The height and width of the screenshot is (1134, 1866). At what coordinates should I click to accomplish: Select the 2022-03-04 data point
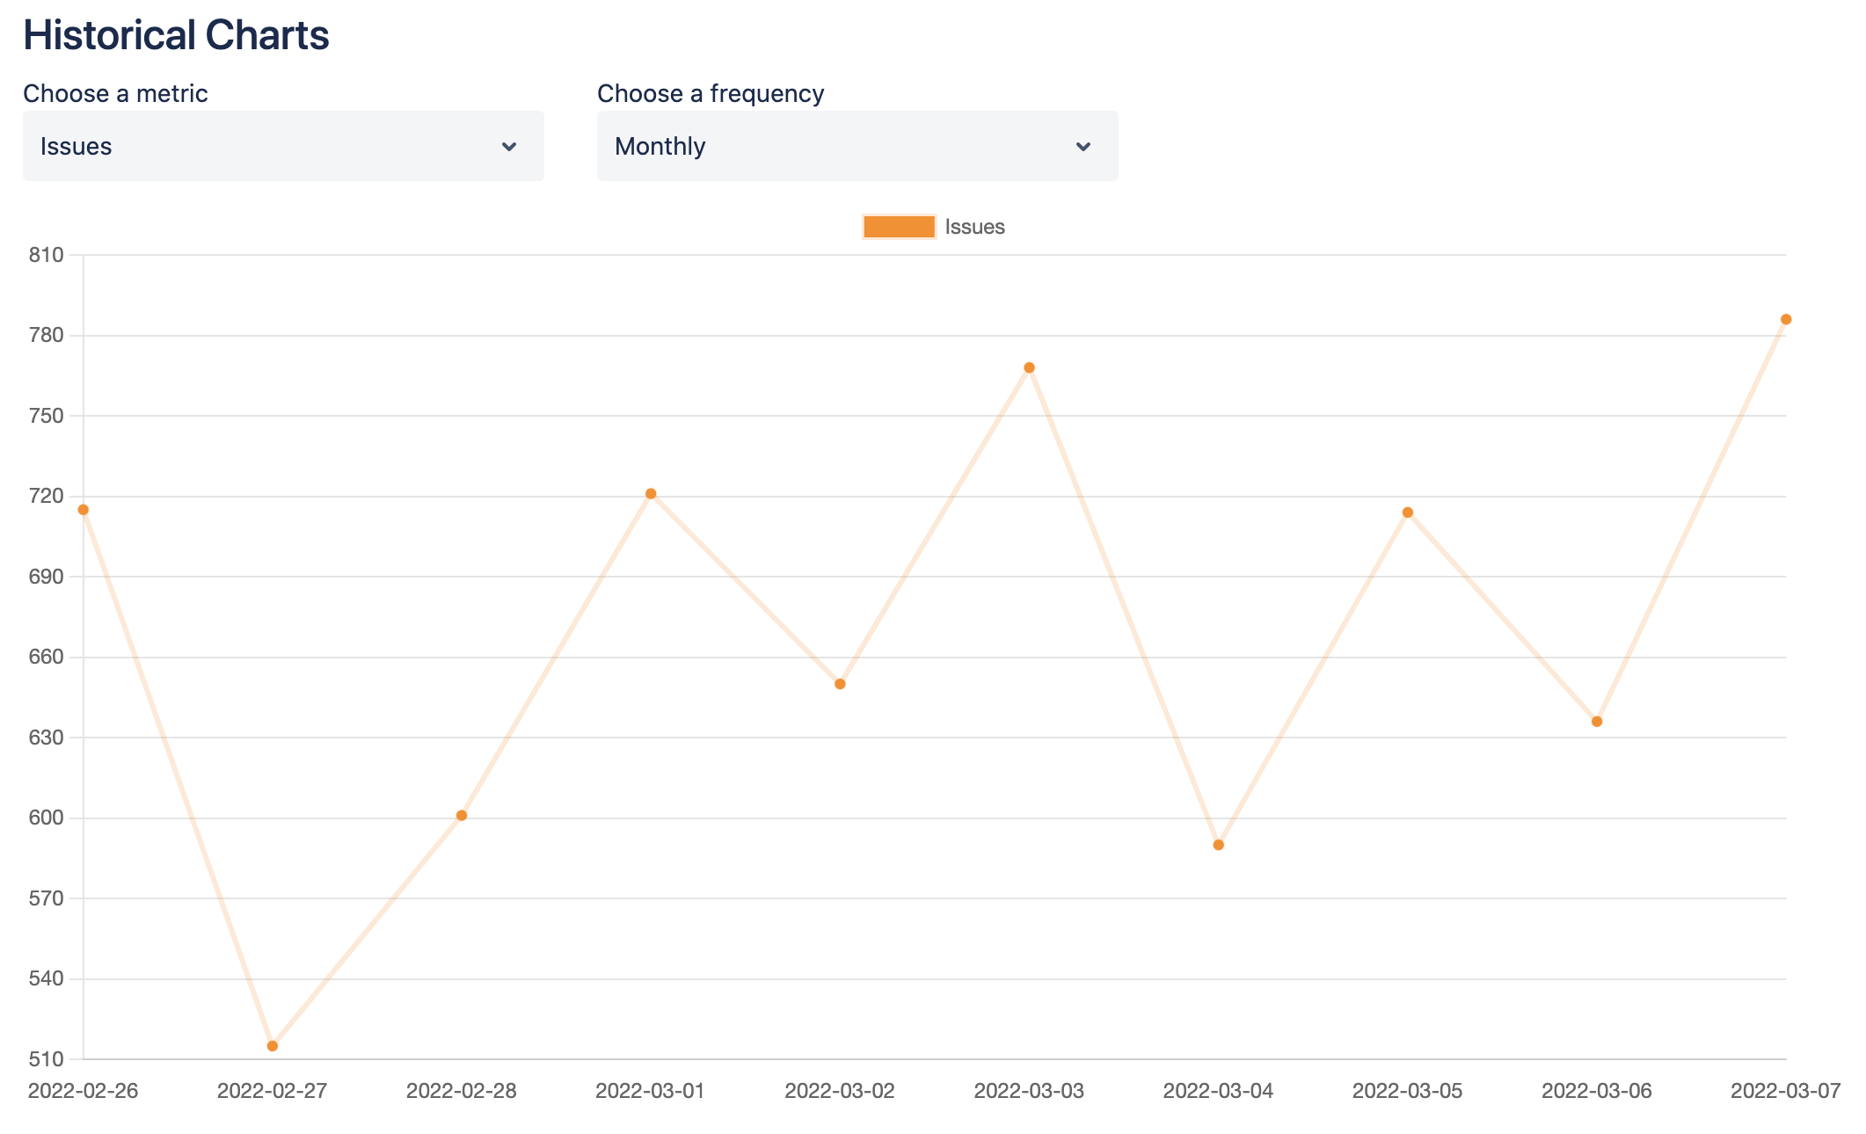pyautogui.click(x=1219, y=845)
